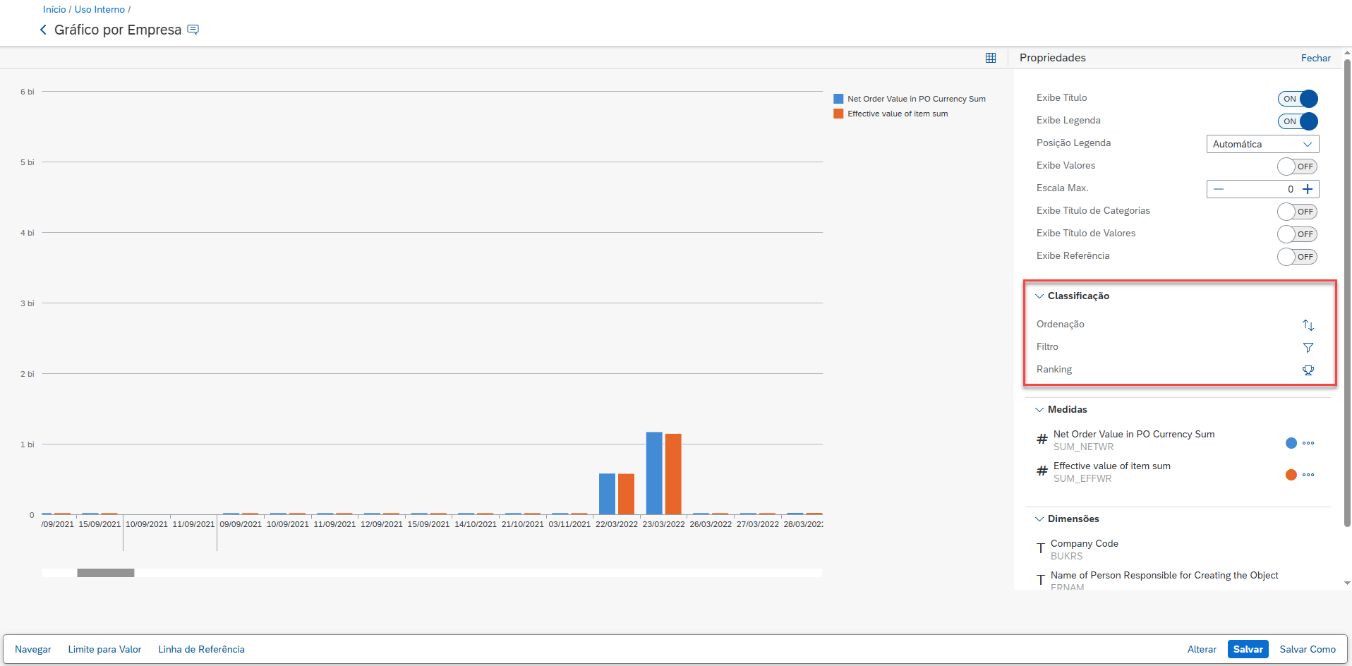Enable the Exibe Valores toggle

pyautogui.click(x=1297, y=166)
